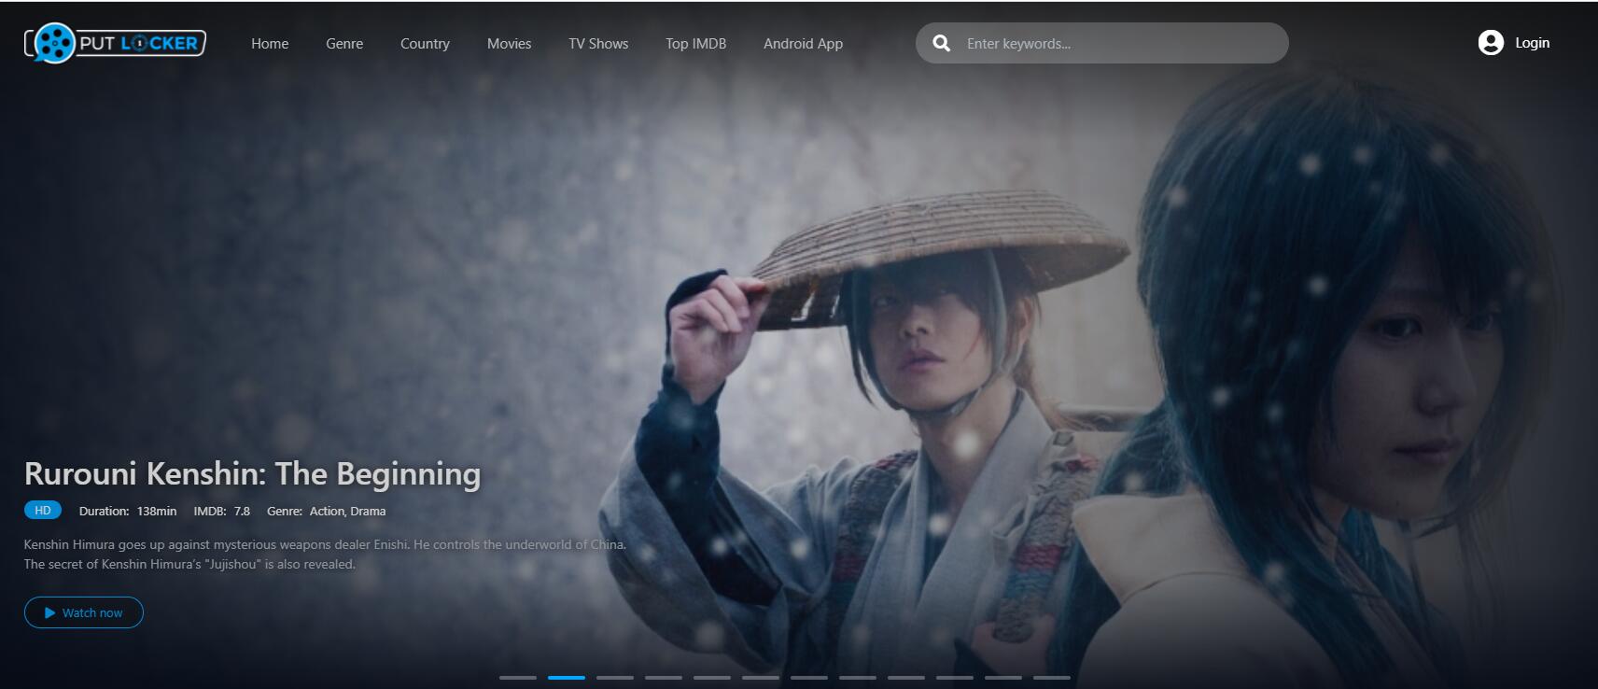Jump to the seventh carousel slide
1598x689 pixels.
tap(809, 677)
